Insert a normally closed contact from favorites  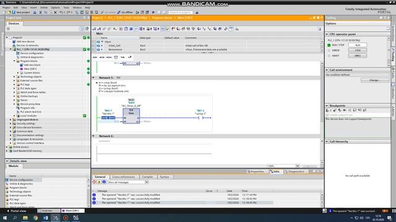point(101,57)
